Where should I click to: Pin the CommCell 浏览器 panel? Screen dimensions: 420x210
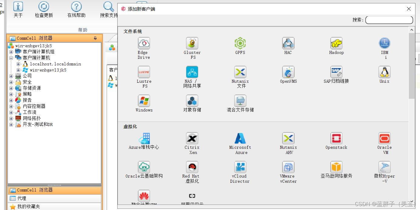tap(95, 38)
